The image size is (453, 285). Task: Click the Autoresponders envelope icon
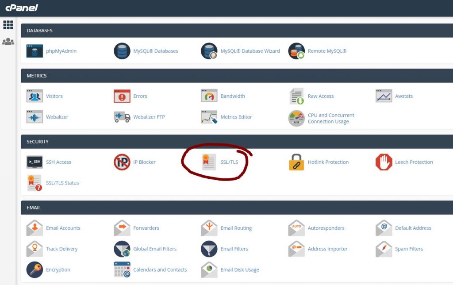click(296, 228)
